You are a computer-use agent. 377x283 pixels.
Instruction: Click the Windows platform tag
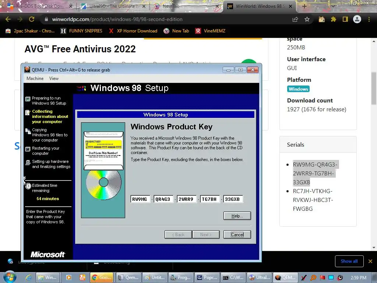298,89
